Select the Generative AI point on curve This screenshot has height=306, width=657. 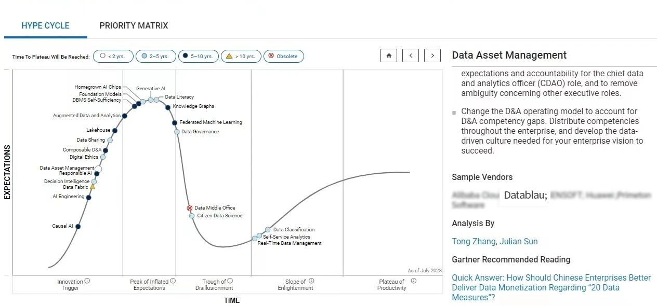coord(150,100)
